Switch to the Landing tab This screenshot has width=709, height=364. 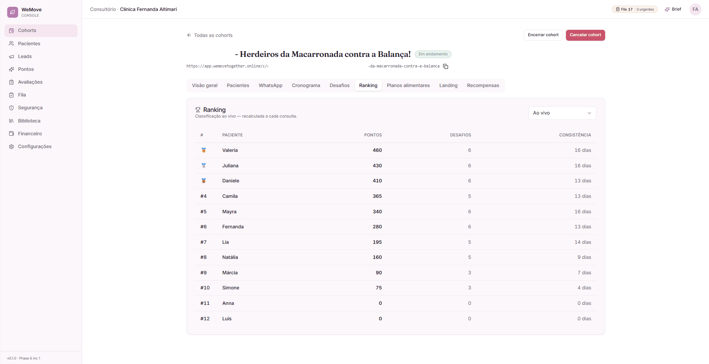pyautogui.click(x=448, y=86)
